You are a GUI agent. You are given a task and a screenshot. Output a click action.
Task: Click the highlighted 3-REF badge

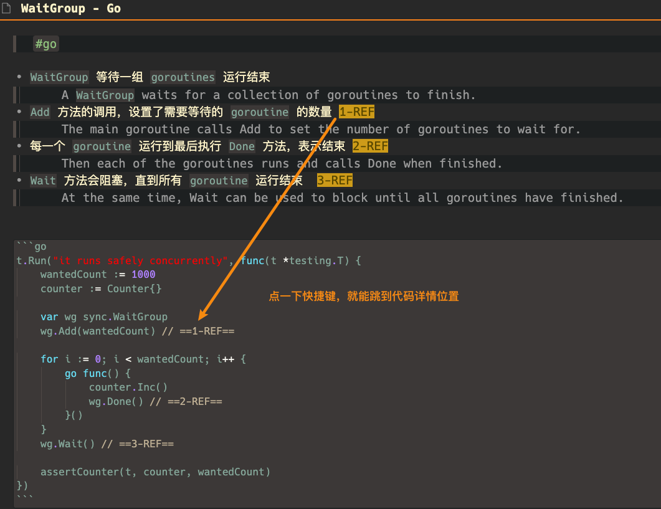[x=335, y=180]
